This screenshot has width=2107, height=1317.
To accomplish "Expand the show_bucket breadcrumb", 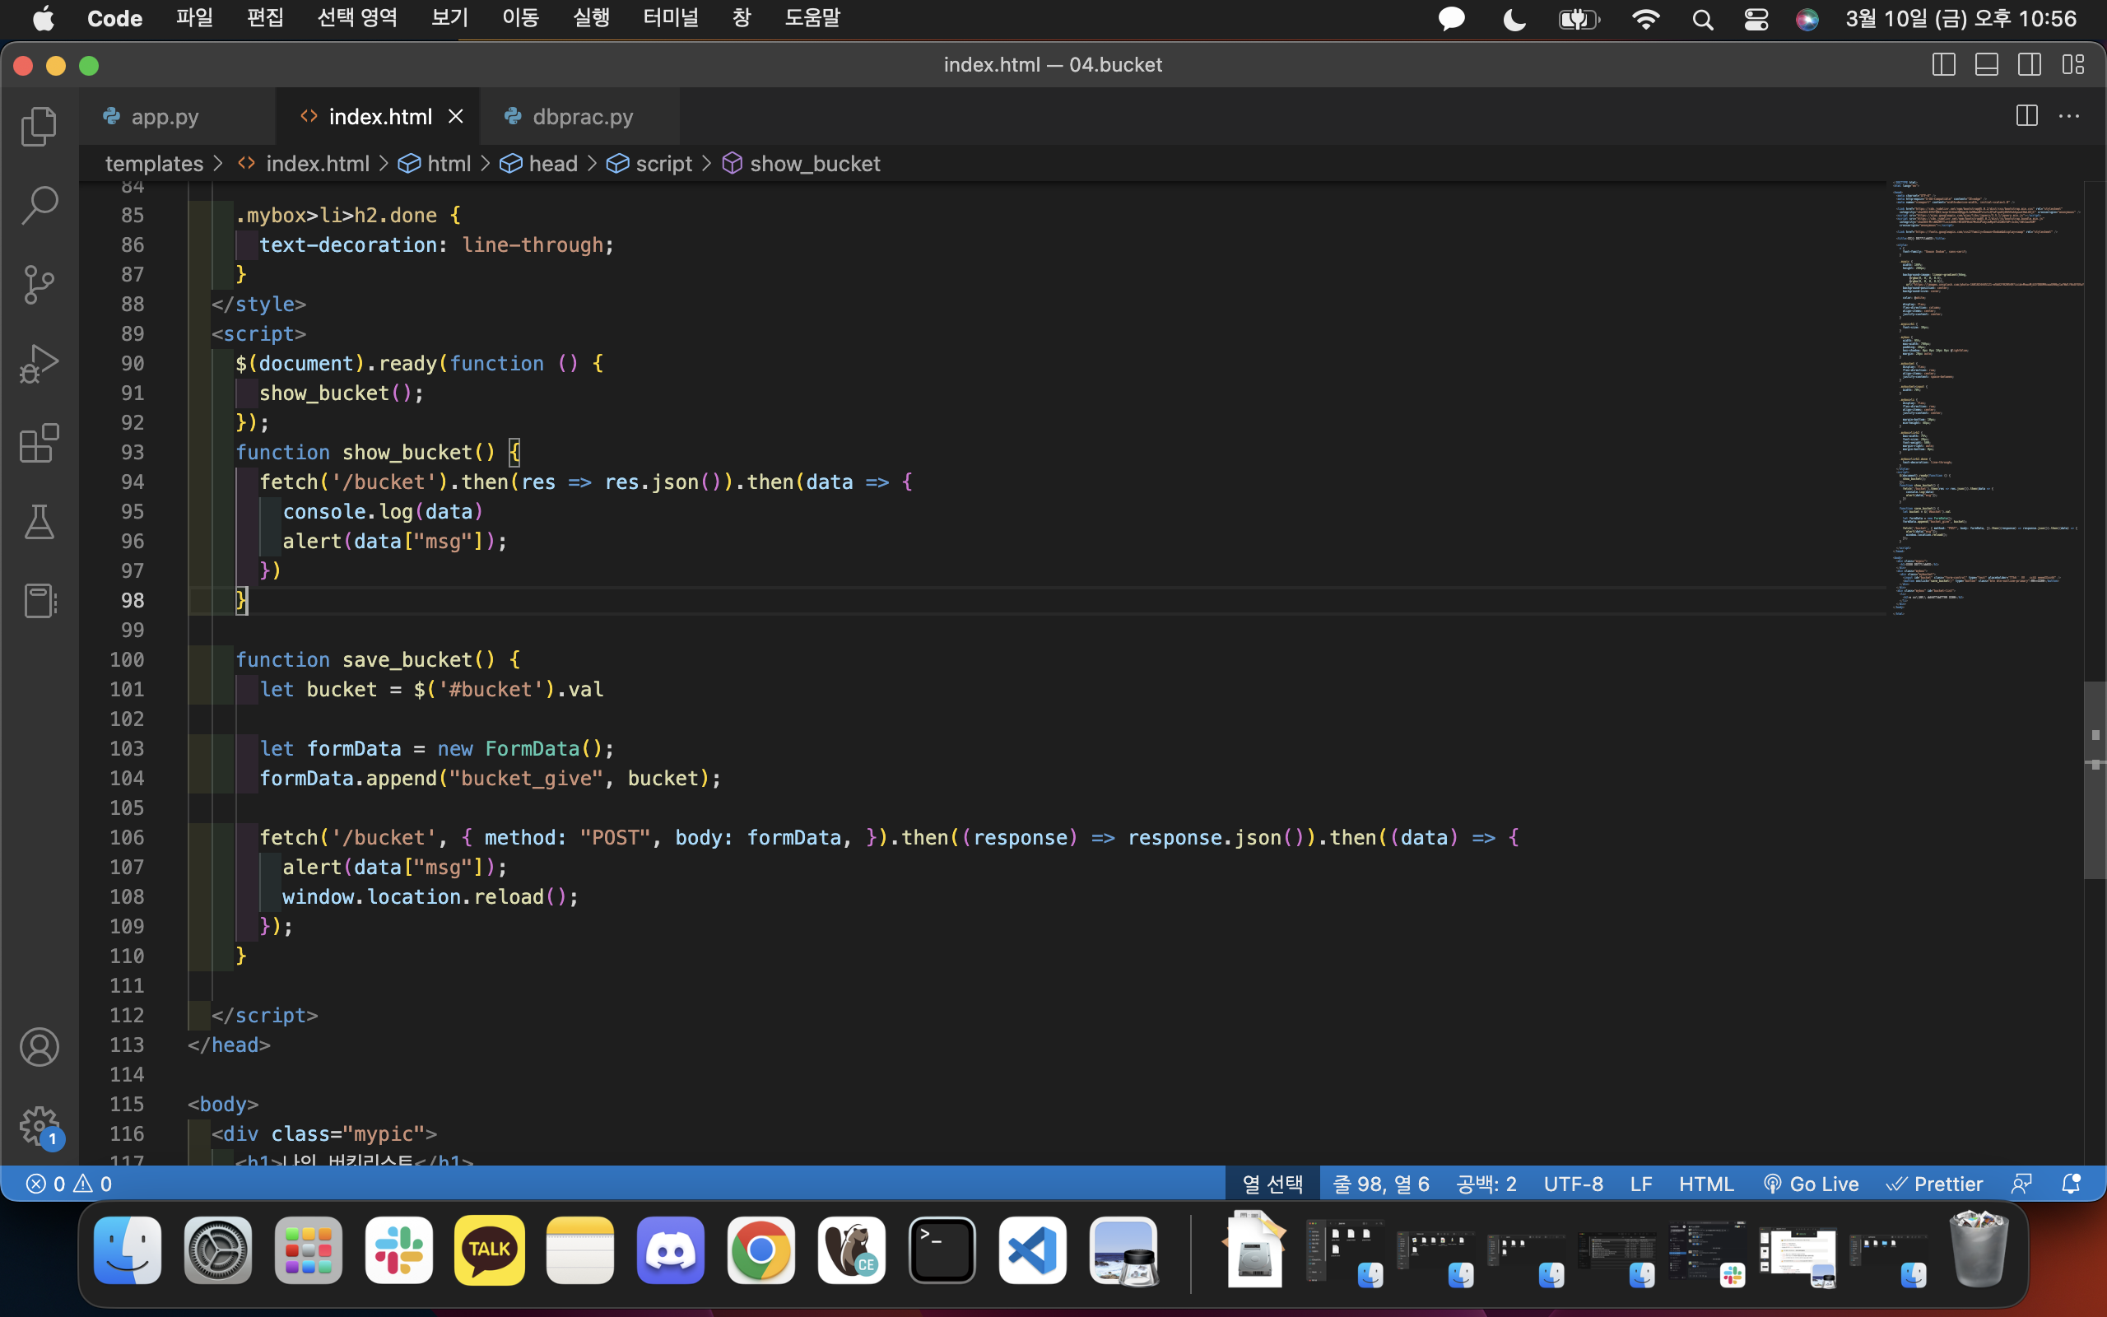I will (802, 164).
